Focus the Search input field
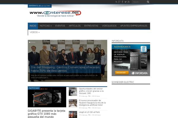The height and width of the screenshot is (118, 178). 140,2
